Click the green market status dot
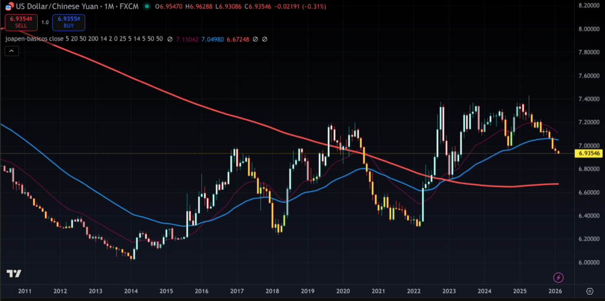This screenshot has height=301, width=605. pyautogui.click(x=139, y=5)
